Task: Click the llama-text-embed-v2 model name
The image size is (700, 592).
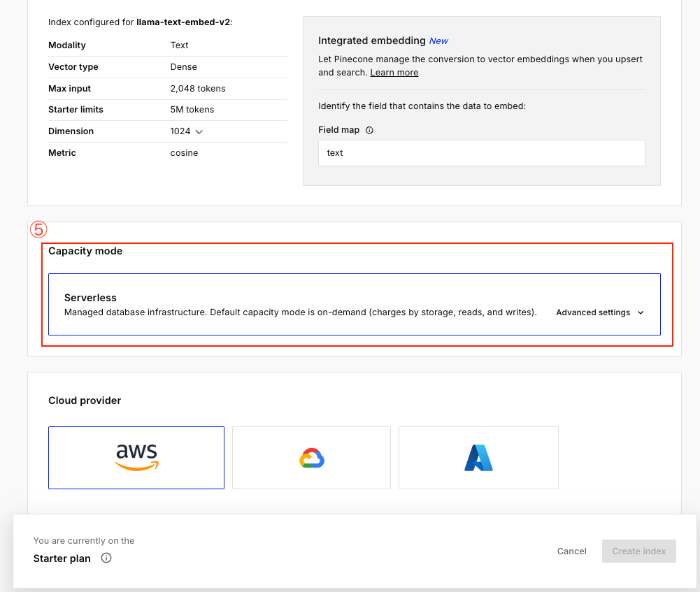Action: coord(183,22)
